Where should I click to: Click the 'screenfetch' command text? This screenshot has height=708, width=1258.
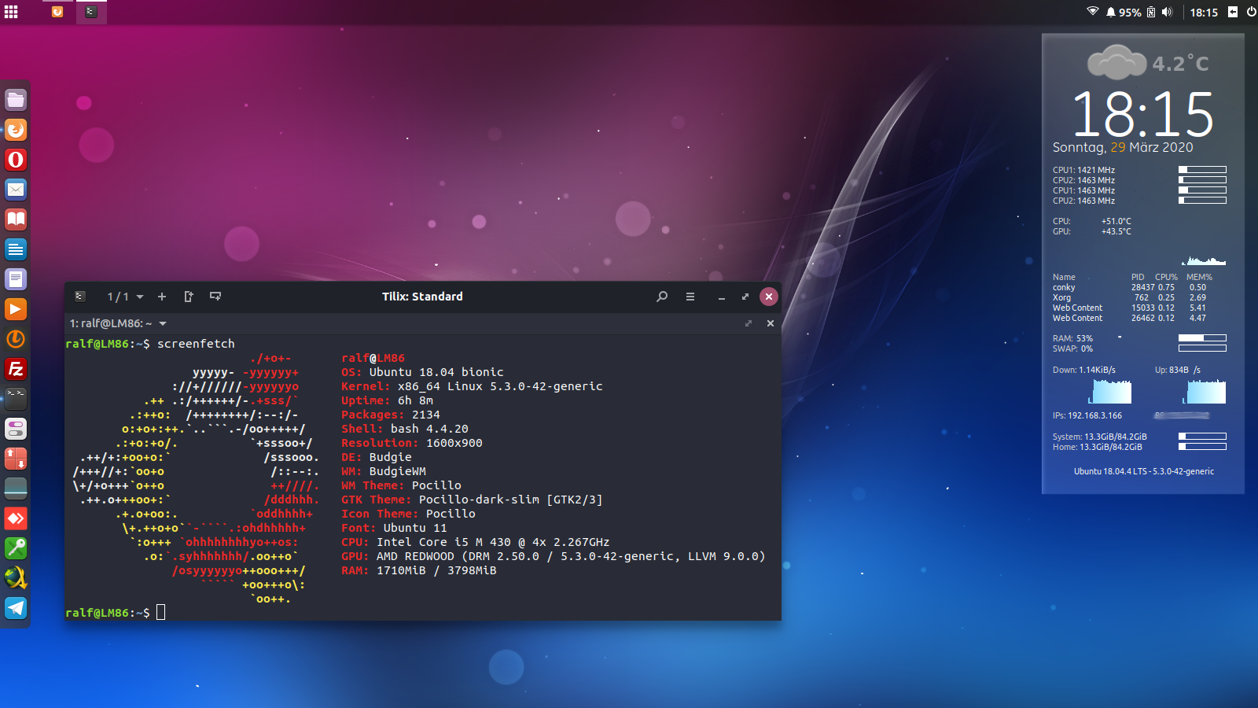[x=196, y=344]
